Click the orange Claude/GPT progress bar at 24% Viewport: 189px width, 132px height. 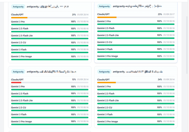point(107,83)
